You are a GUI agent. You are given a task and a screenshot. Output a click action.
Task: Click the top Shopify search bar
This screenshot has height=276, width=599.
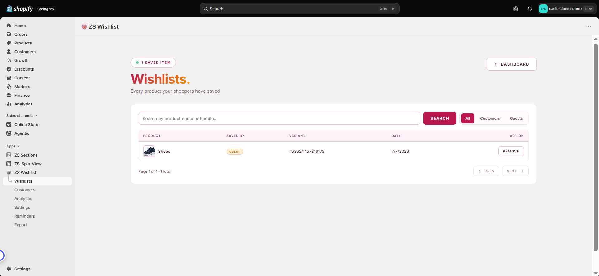[x=299, y=9]
